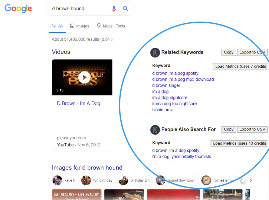Click the Keywords Everywhere logo beside Related Keywords
This screenshot has width=269, height=200.
[x=155, y=53]
